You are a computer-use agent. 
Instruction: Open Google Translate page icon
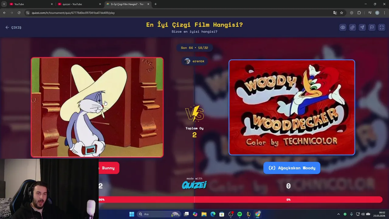click(335, 13)
